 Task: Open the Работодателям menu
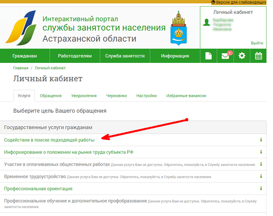[75, 56]
